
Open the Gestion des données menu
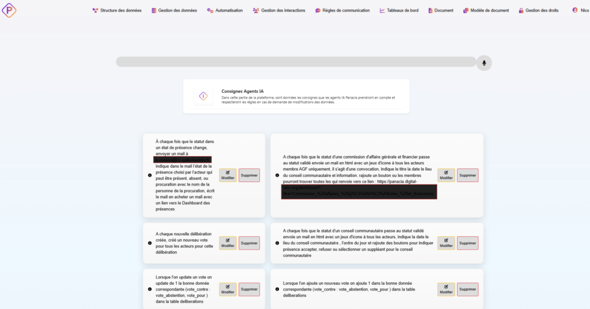point(174,10)
